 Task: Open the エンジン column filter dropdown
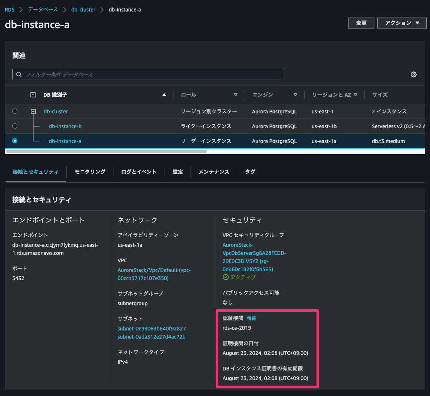(295, 95)
